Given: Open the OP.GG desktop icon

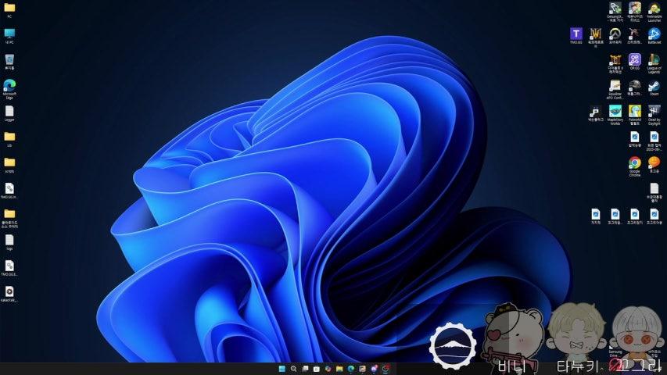Looking at the screenshot, I should point(635,59).
